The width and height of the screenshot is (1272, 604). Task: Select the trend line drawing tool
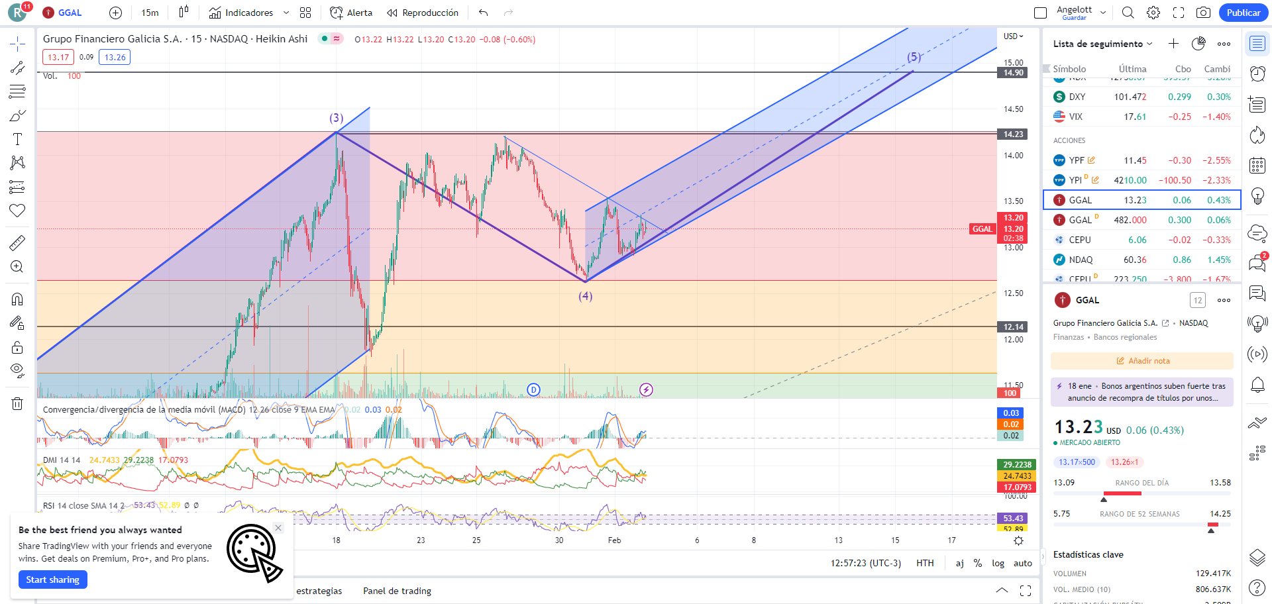pos(17,68)
